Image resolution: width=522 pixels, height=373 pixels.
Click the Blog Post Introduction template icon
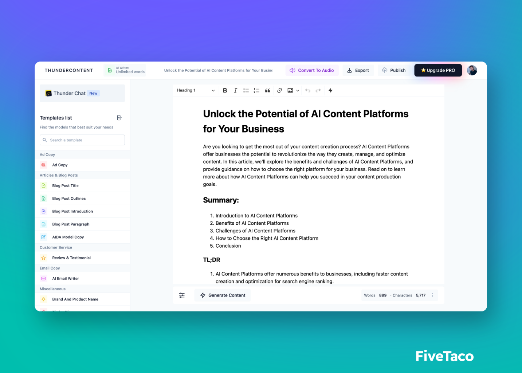point(43,211)
